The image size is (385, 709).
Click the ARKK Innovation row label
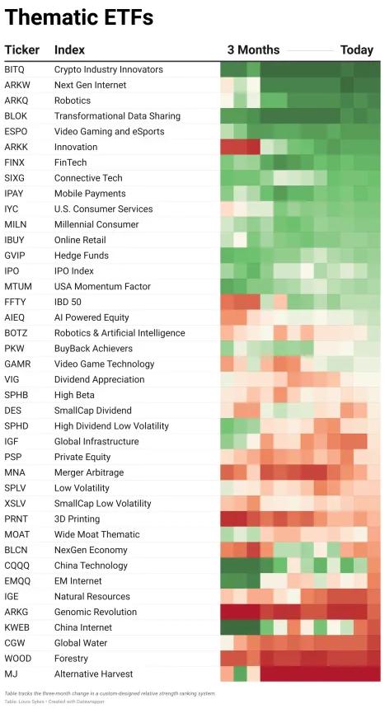coord(76,147)
